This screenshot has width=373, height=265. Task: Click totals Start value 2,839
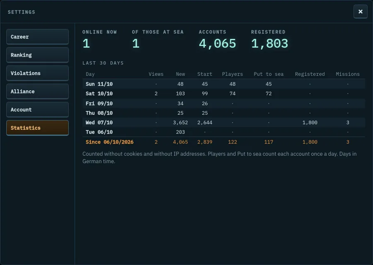[x=205, y=142]
